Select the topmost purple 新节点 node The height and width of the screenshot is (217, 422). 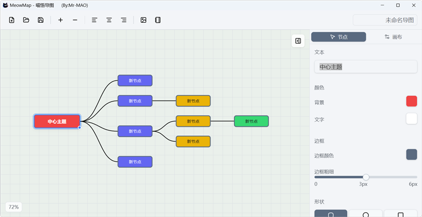point(135,81)
